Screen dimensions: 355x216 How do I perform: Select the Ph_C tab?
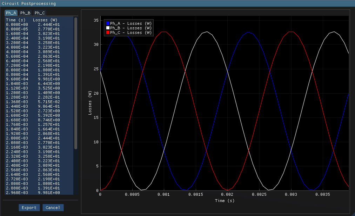point(40,13)
